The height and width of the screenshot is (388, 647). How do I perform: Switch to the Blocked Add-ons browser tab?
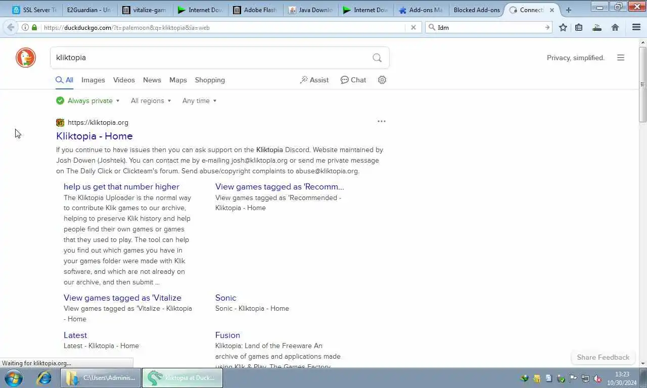476,10
